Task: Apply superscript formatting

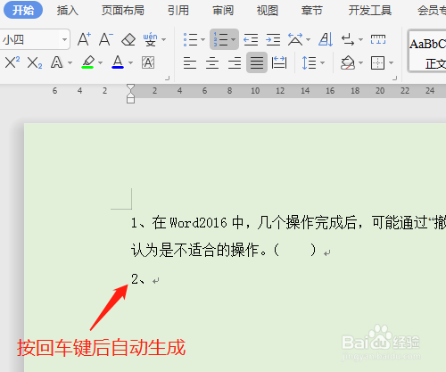Action: click(x=12, y=62)
